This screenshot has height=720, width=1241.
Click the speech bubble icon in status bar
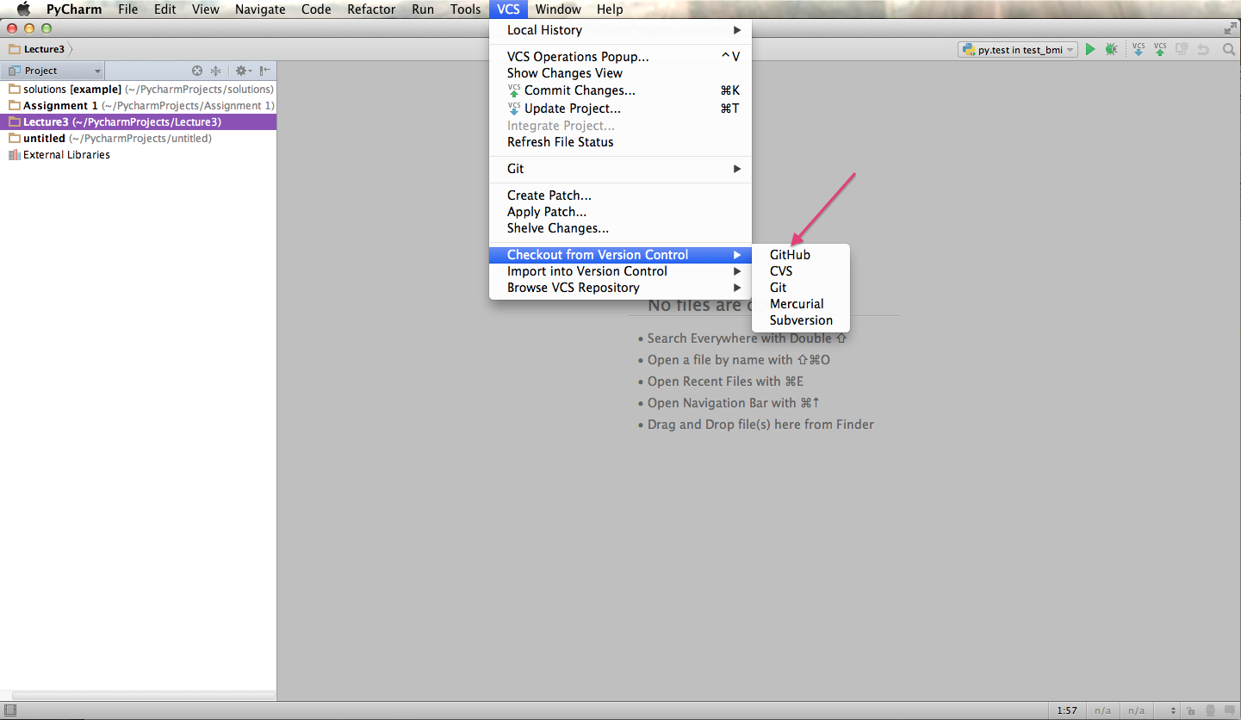click(1230, 711)
